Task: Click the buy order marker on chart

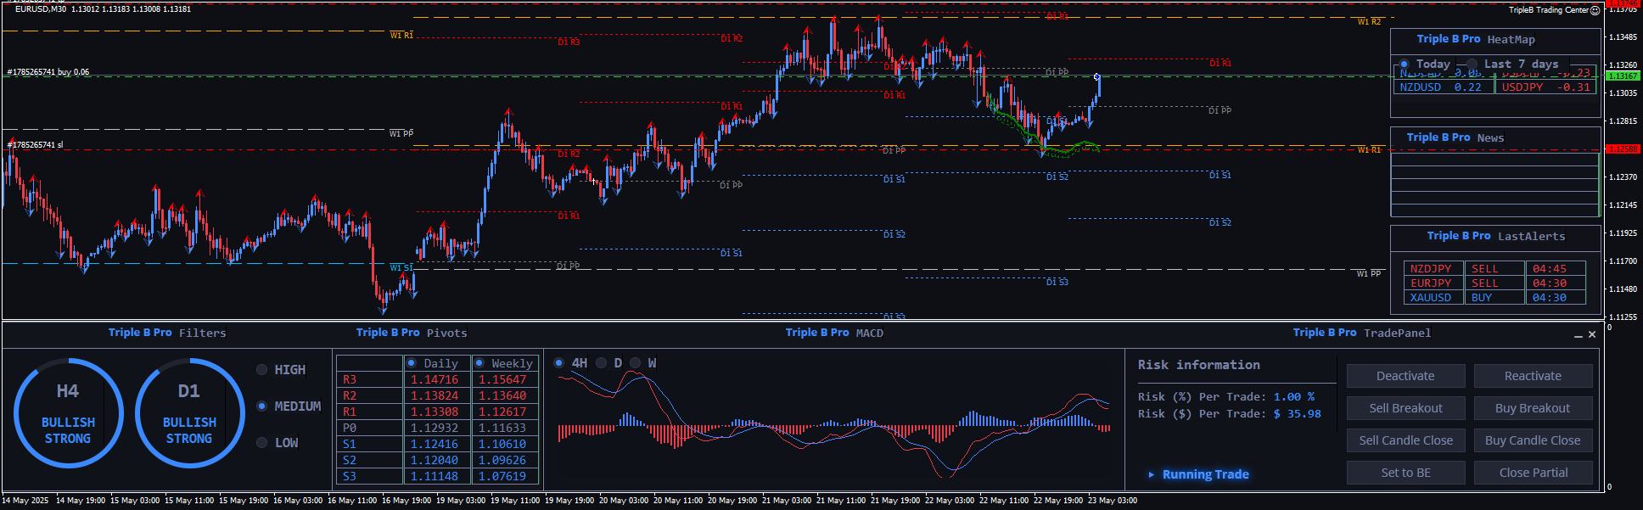Action: (x=48, y=72)
